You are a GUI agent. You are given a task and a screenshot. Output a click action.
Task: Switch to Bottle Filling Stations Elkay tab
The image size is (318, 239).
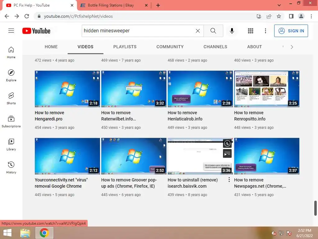(x=111, y=5)
